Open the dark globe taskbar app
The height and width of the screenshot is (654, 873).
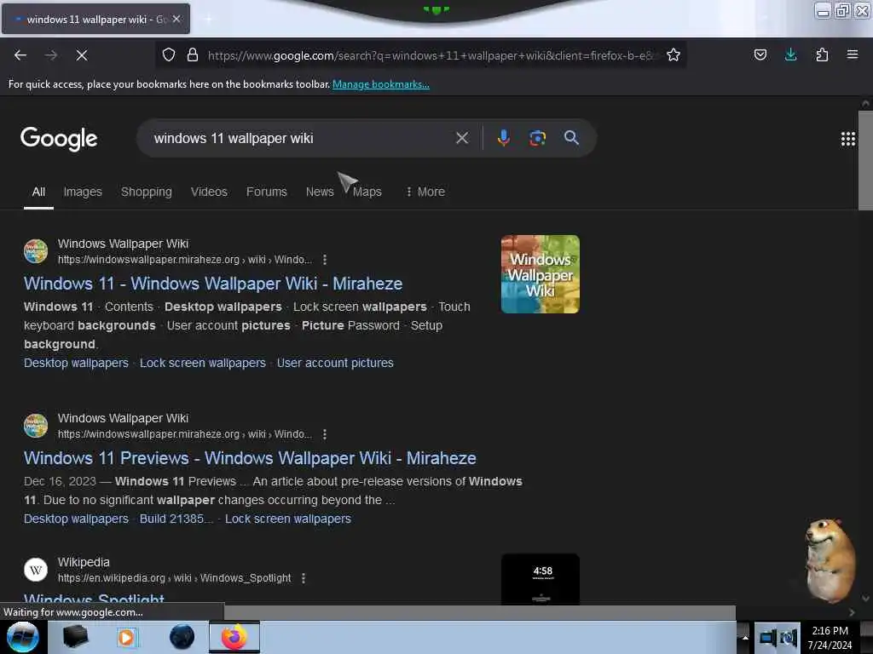[x=182, y=637]
